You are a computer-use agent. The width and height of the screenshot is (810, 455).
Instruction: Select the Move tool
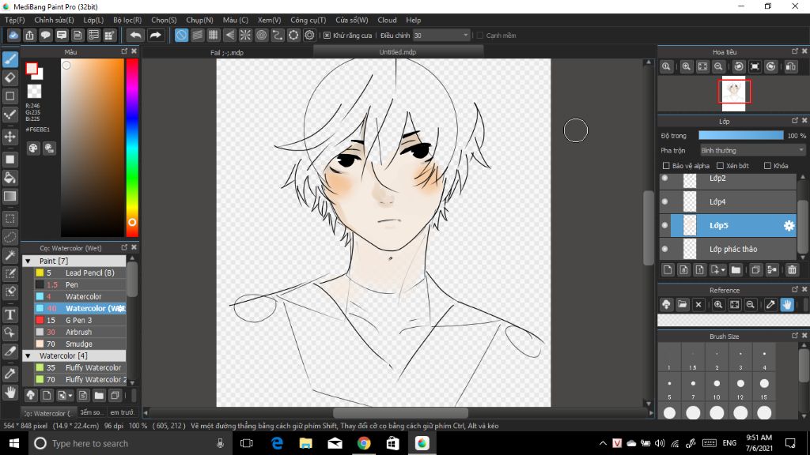pos(9,137)
